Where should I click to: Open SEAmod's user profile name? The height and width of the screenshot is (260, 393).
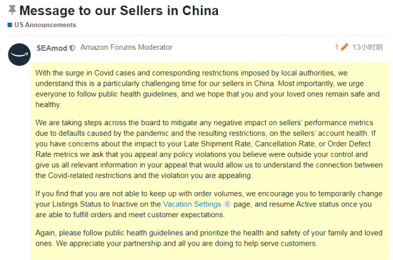tap(52, 48)
